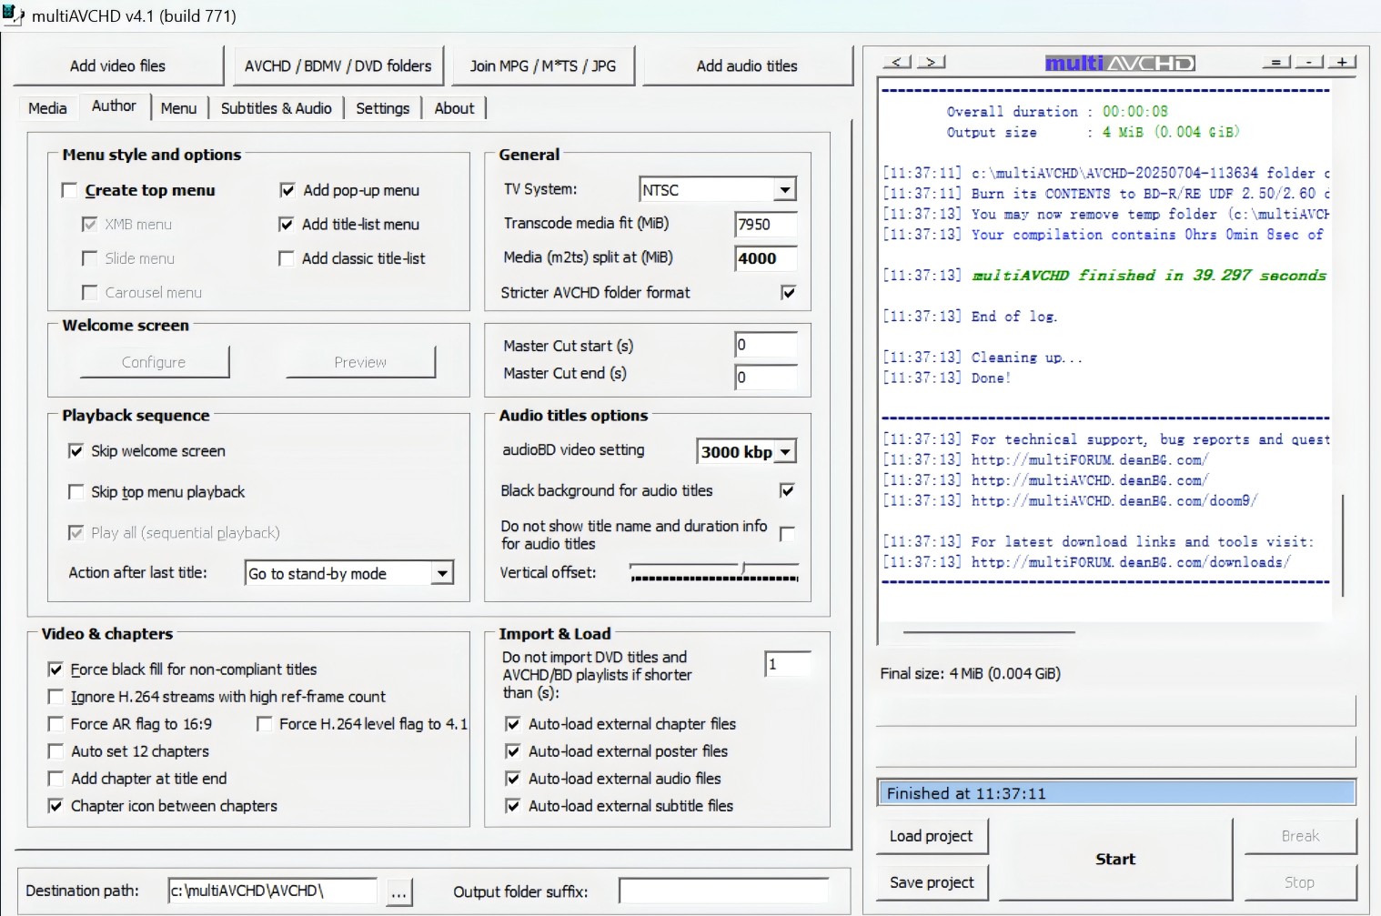
Task: Enable Skip top menu playback
Action: click(x=76, y=491)
